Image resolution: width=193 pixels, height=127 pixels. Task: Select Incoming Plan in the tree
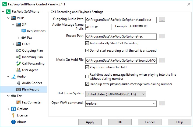[x=32, y=57]
